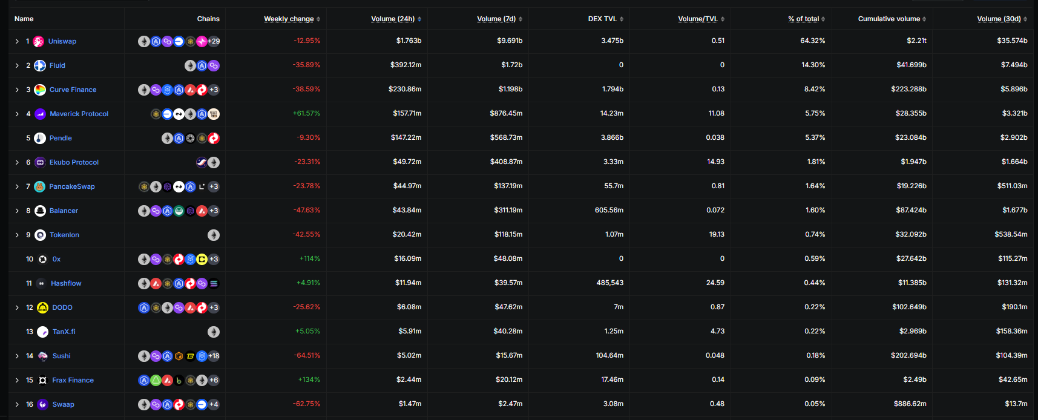Image resolution: width=1038 pixels, height=420 pixels.
Task: Click the +18 chains badge in Sushi row
Action: coord(214,356)
